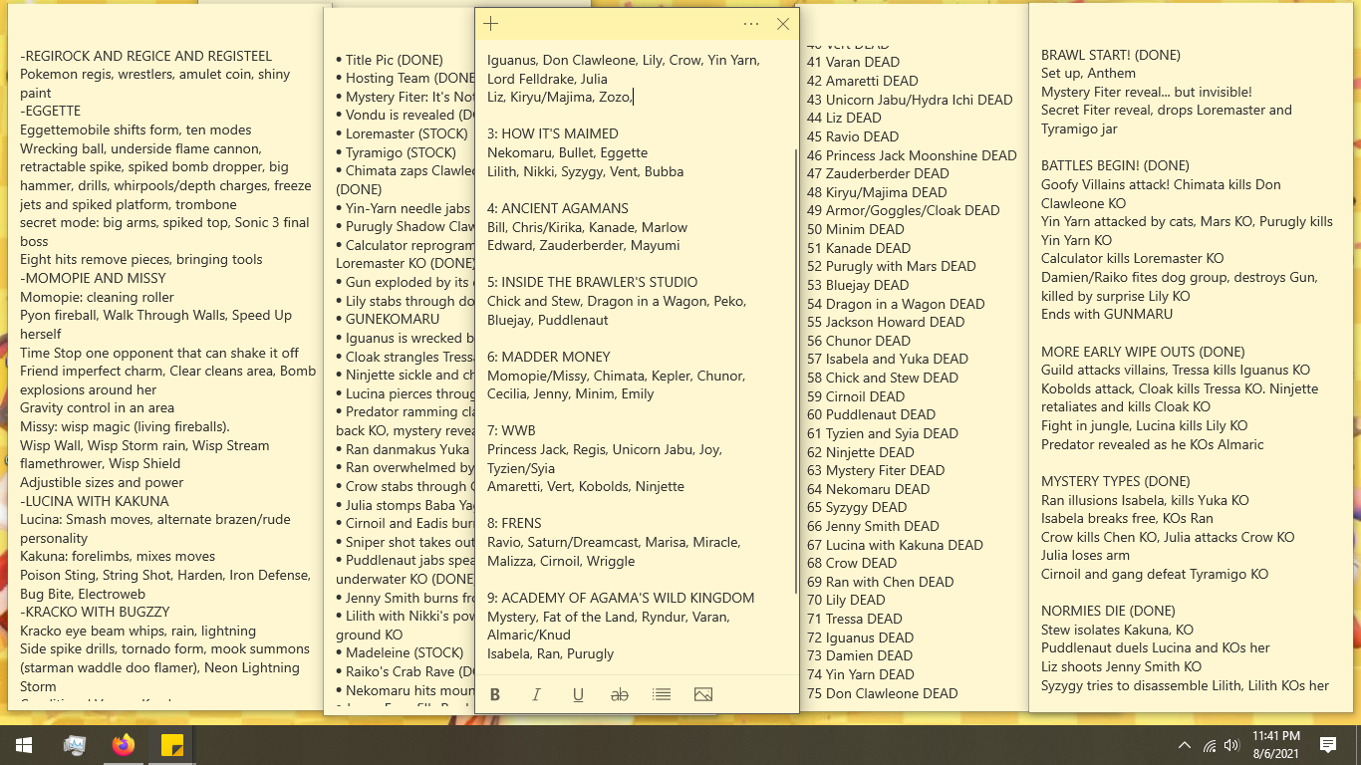Toggle bold formatting in the note toolbar
Viewport: 1361px width, 765px height.
[x=494, y=694]
